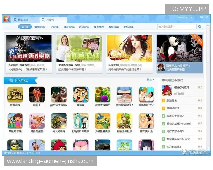Click scrollbar up arrow

pos(208,25)
